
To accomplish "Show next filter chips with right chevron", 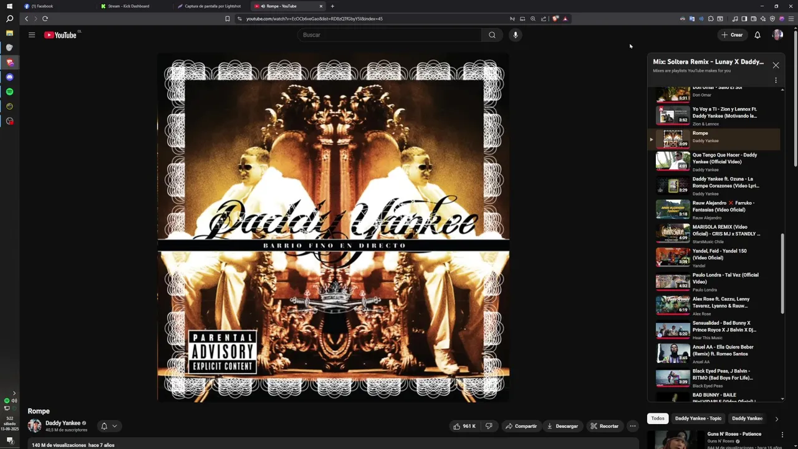I will (x=776, y=418).
